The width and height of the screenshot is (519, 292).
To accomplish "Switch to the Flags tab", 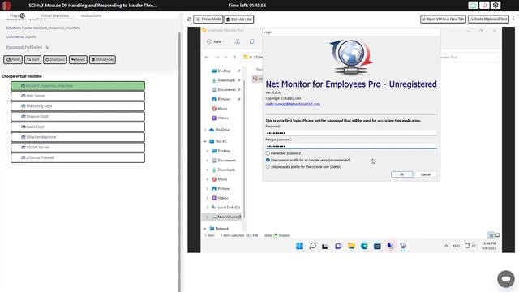I will coord(17,15).
